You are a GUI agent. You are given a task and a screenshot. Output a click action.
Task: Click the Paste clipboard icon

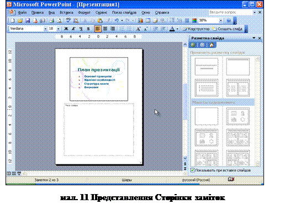(x=100, y=20)
